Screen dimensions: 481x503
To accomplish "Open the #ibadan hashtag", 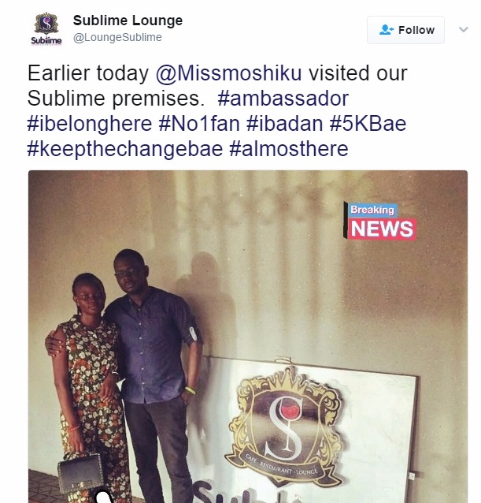I will coord(285,124).
